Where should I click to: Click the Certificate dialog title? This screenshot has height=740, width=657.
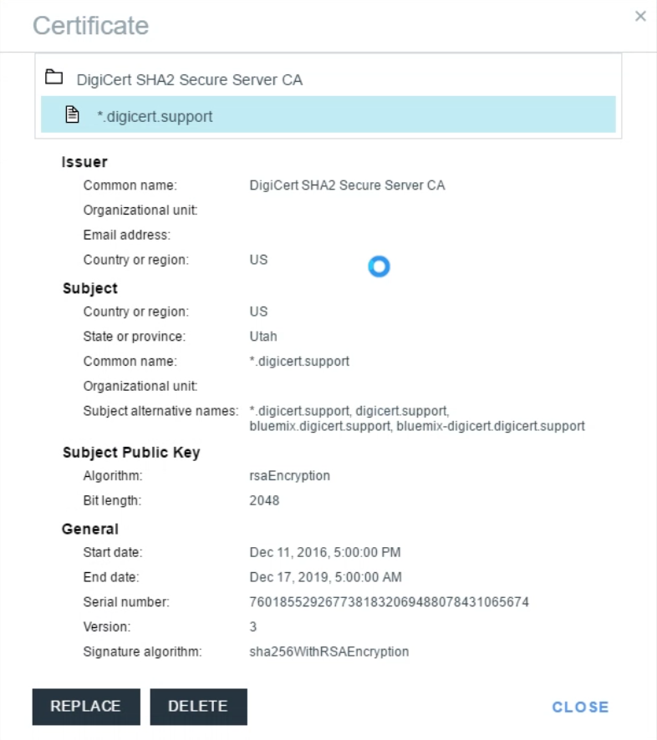(90, 25)
